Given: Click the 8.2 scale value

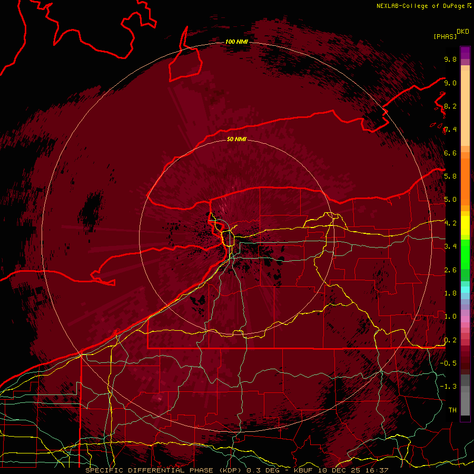Looking at the screenshot, I should click(450, 106).
